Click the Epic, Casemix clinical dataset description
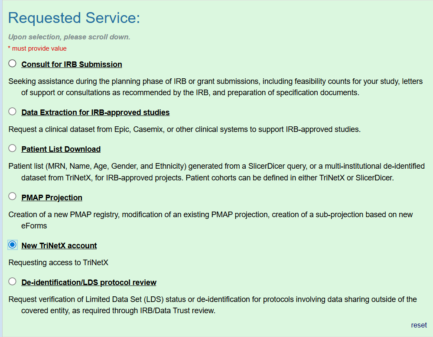This screenshot has width=433, height=337. 185,129
